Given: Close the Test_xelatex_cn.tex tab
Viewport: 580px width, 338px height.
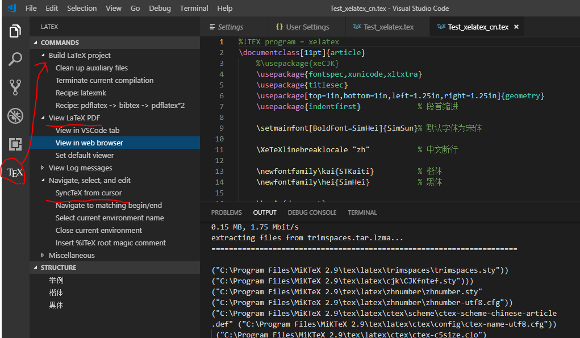Looking at the screenshot, I should point(516,27).
